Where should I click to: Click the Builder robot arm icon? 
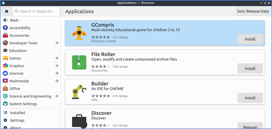point(79,92)
